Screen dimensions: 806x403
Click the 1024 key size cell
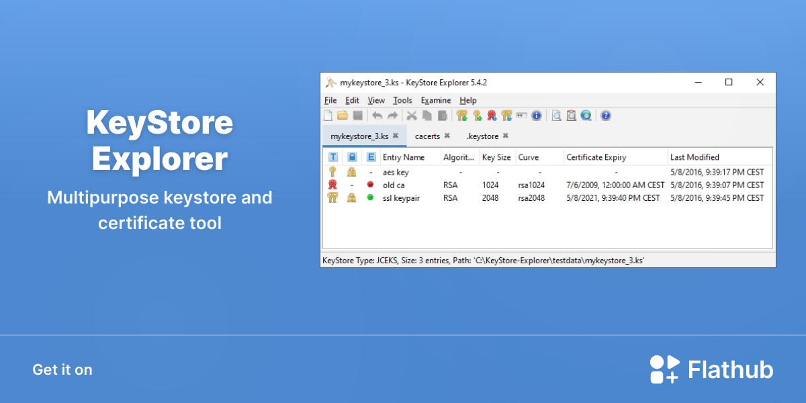tap(490, 185)
